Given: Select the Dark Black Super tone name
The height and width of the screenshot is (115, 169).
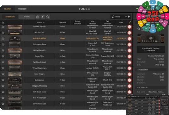Looking at the screenshot, I should point(39,92).
